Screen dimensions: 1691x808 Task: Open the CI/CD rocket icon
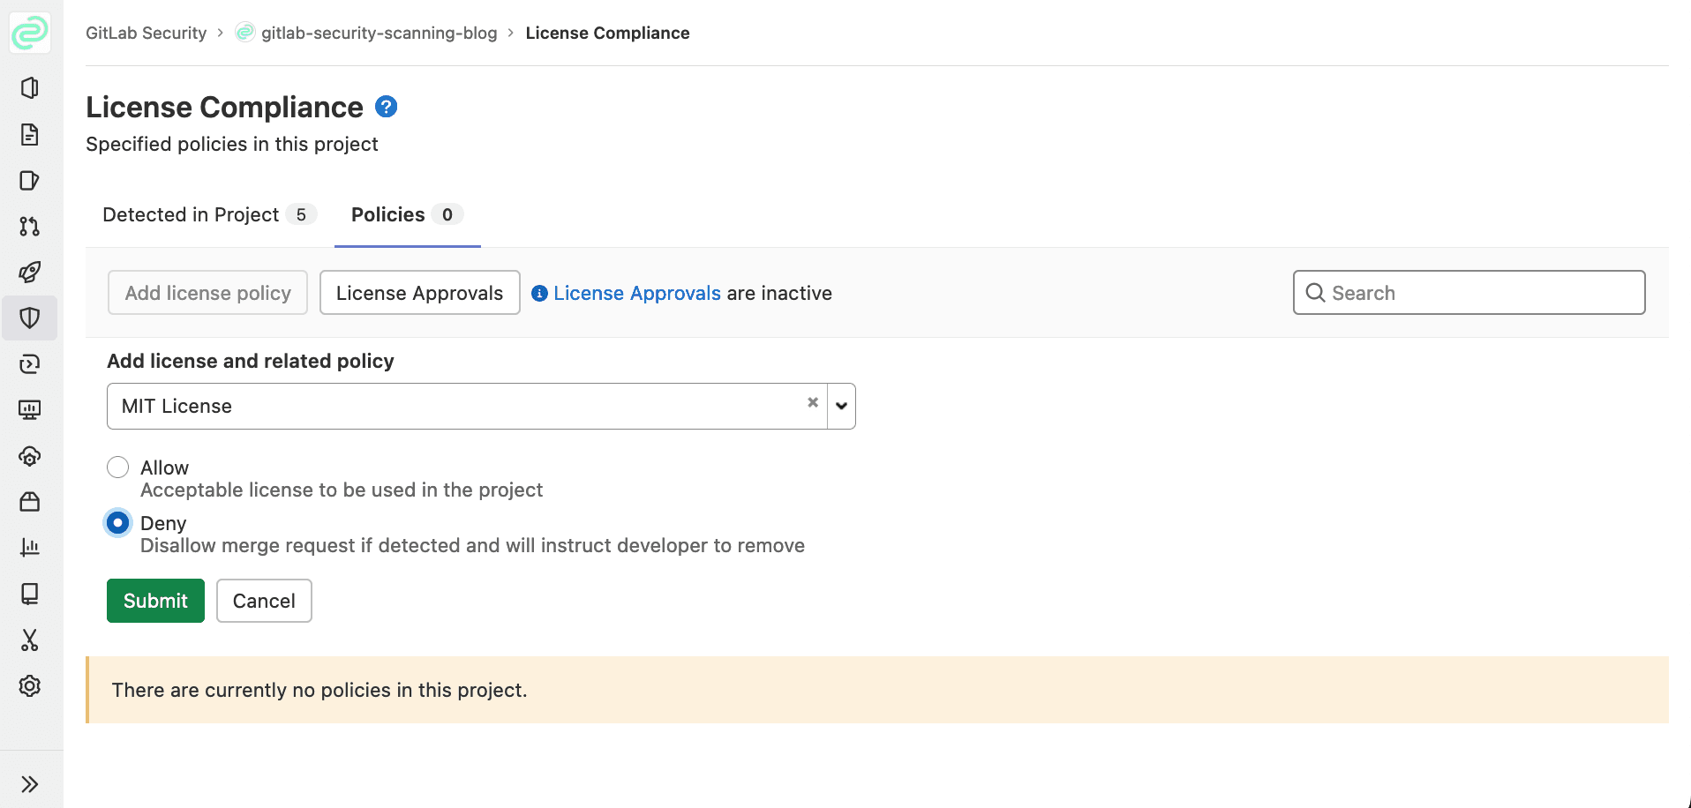click(30, 273)
